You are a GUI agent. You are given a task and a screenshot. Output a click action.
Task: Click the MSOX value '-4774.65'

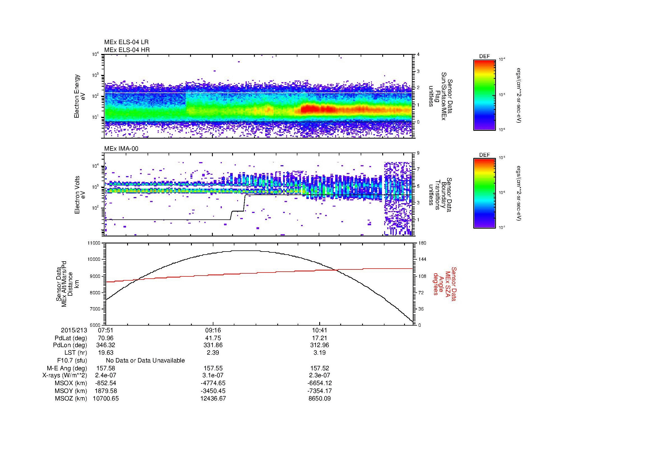213,383
